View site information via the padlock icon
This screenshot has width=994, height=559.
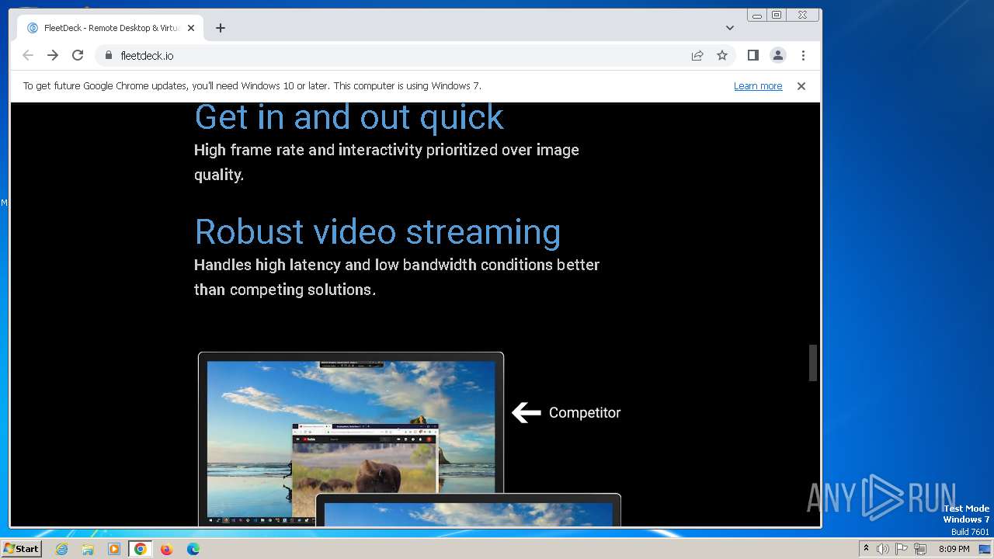(x=108, y=55)
